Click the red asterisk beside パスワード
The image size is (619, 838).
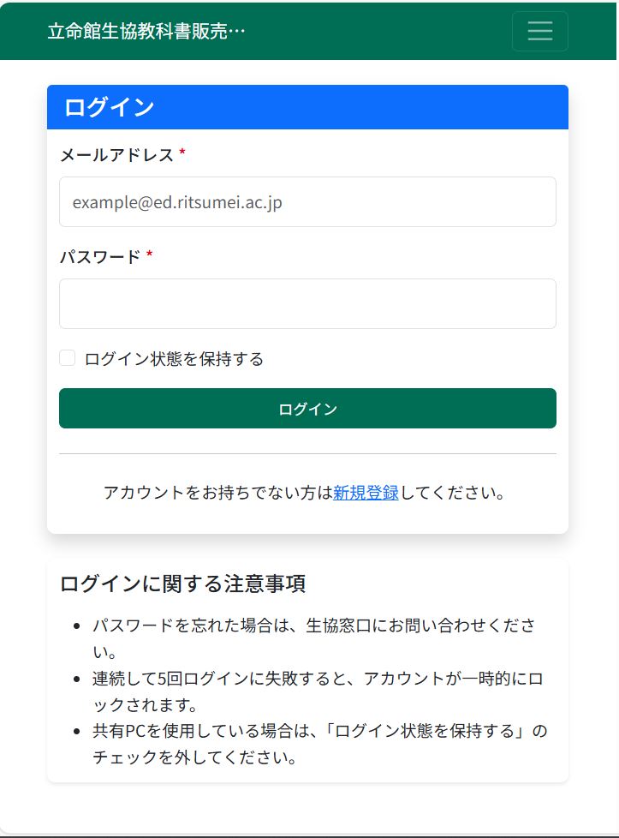click(150, 256)
